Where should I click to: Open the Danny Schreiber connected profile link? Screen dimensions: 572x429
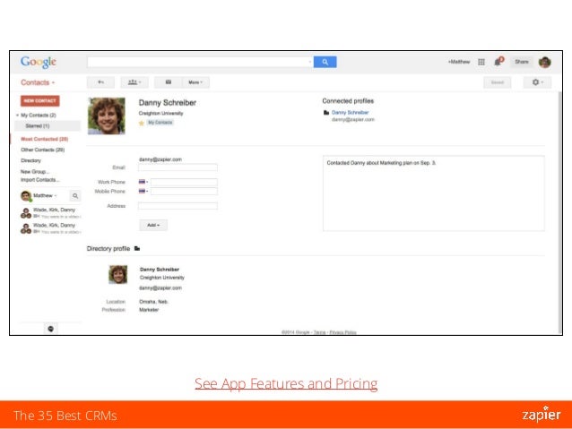[351, 112]
